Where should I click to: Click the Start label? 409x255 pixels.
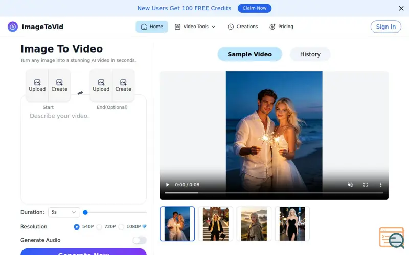click(48, 107)
